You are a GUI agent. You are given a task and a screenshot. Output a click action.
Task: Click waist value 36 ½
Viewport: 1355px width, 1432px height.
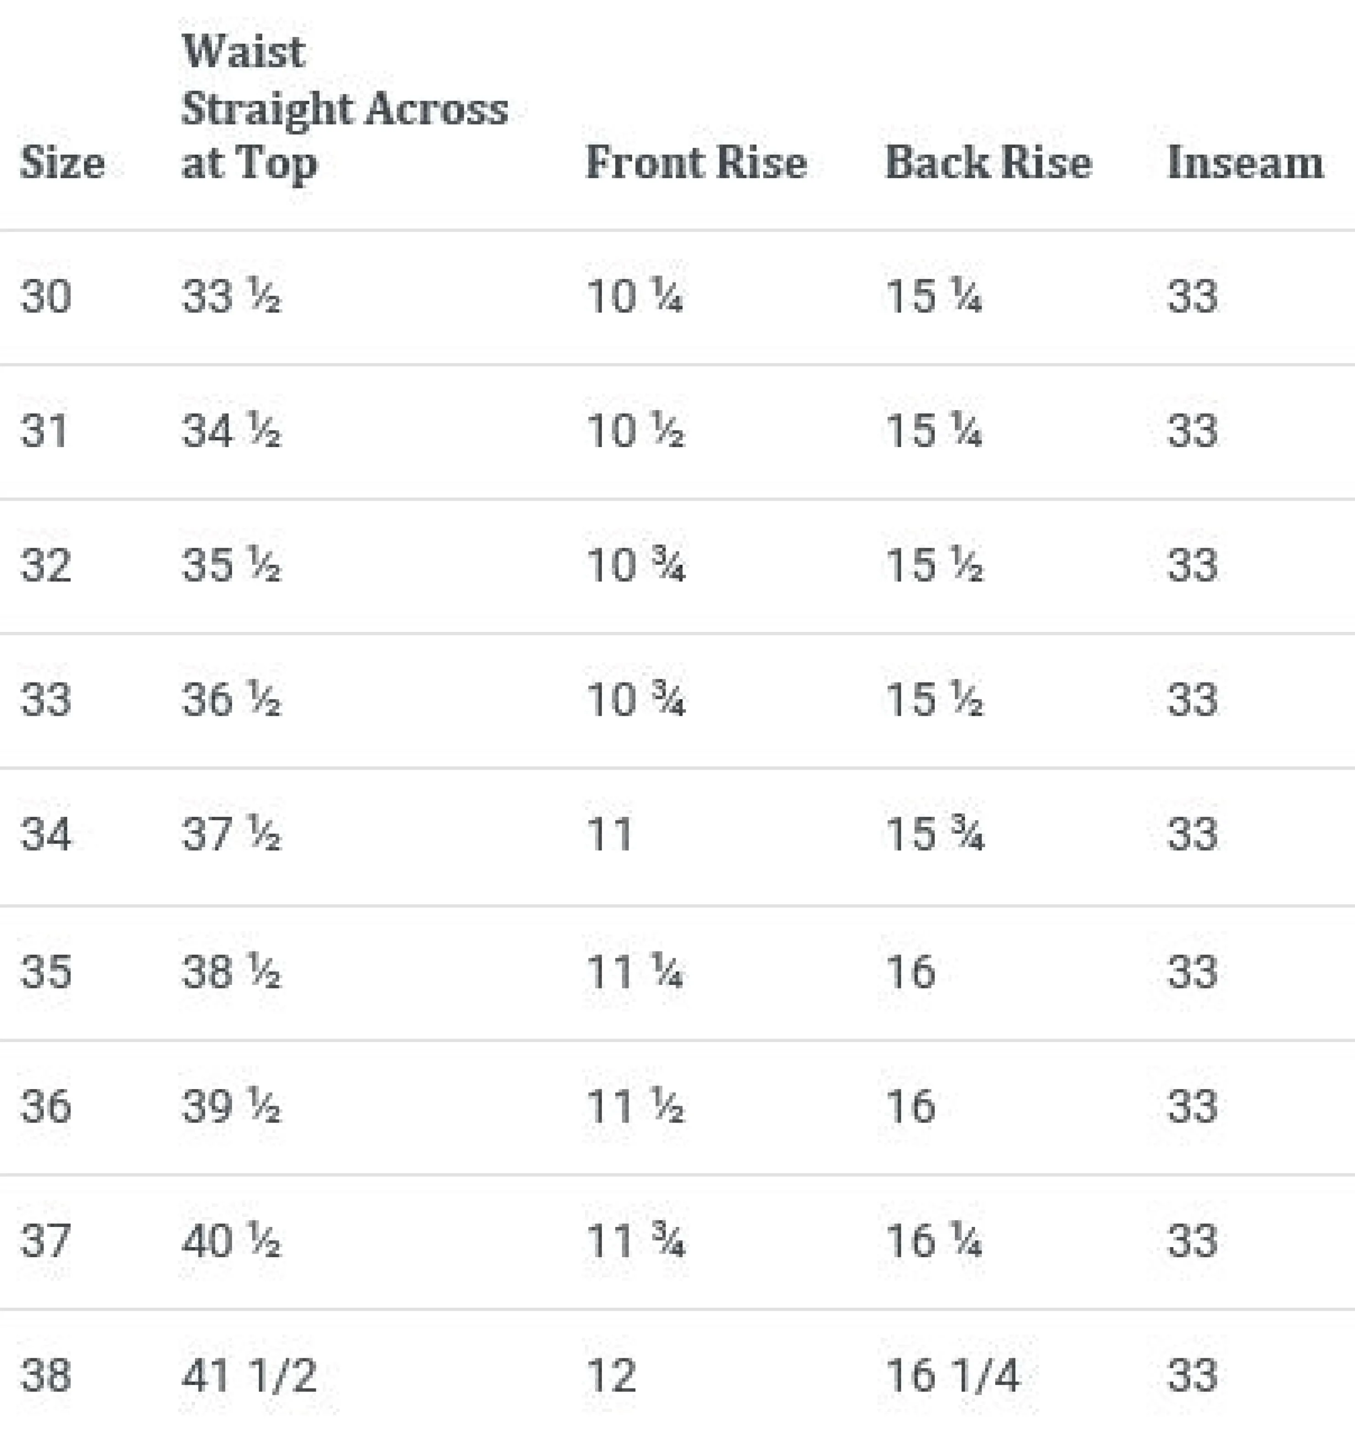[x=231, y=700]
